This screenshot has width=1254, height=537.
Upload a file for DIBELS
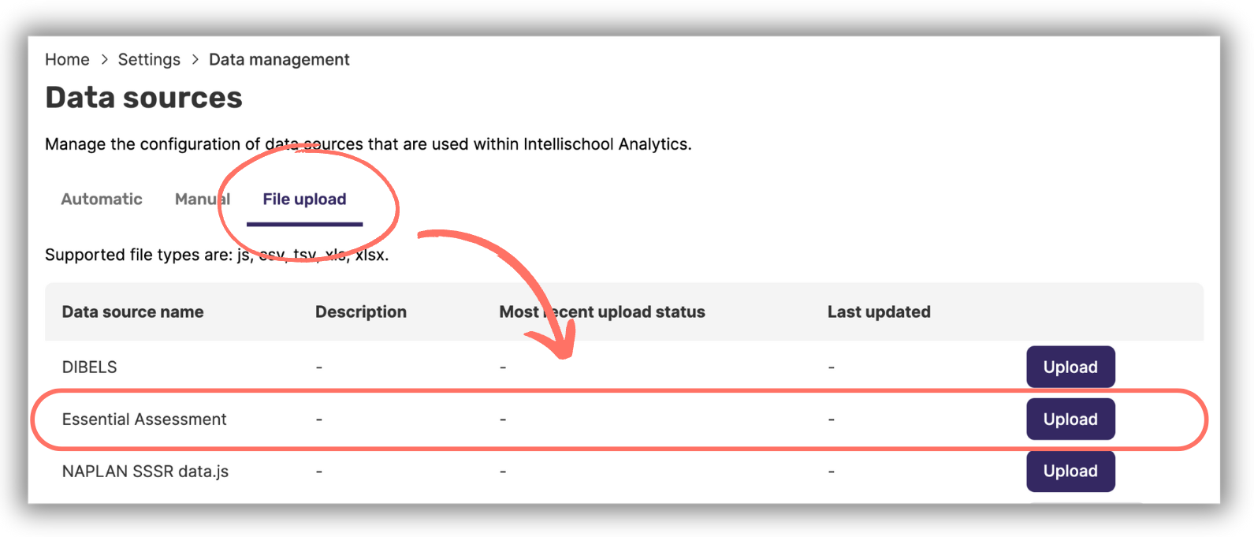1070,367
